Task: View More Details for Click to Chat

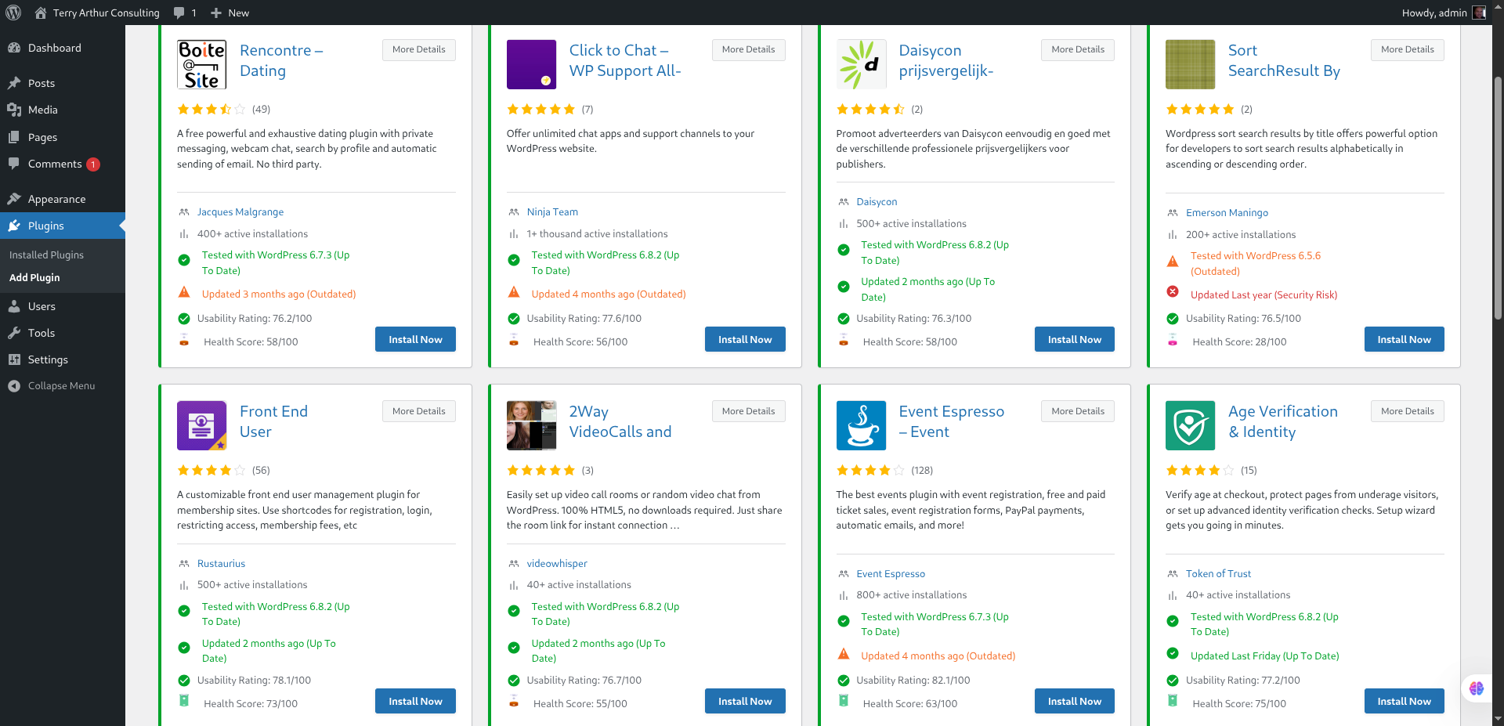Action: click(748, 49)
